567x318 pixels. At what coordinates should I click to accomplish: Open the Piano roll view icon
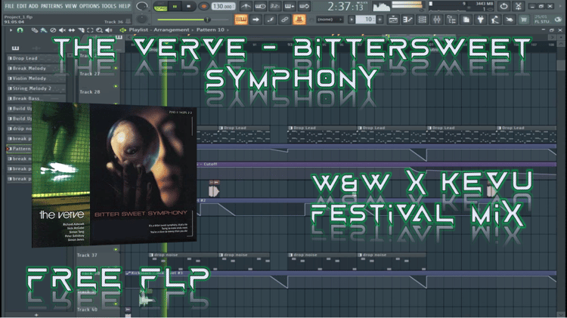click(x=407, y=20)
